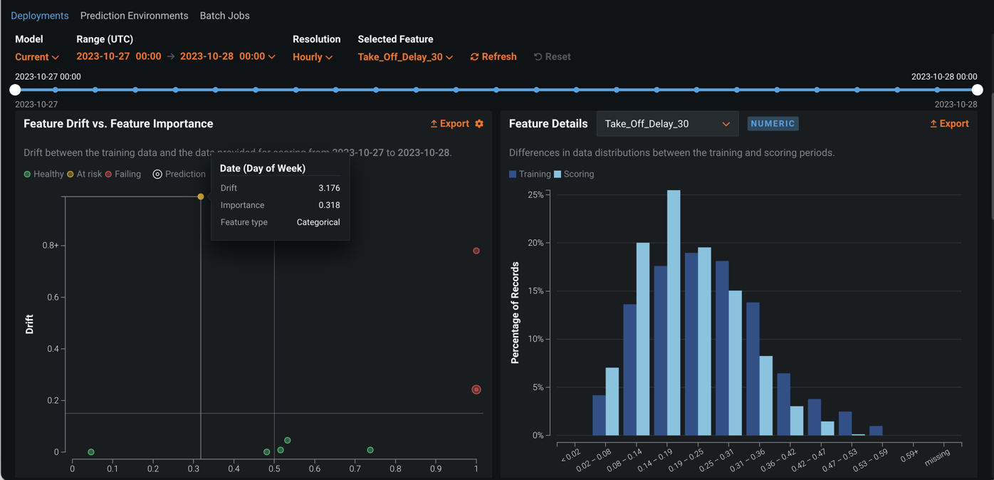Click the left time range slider handle
This screenshot has height=480, width=994.
[x=15, y=90]
